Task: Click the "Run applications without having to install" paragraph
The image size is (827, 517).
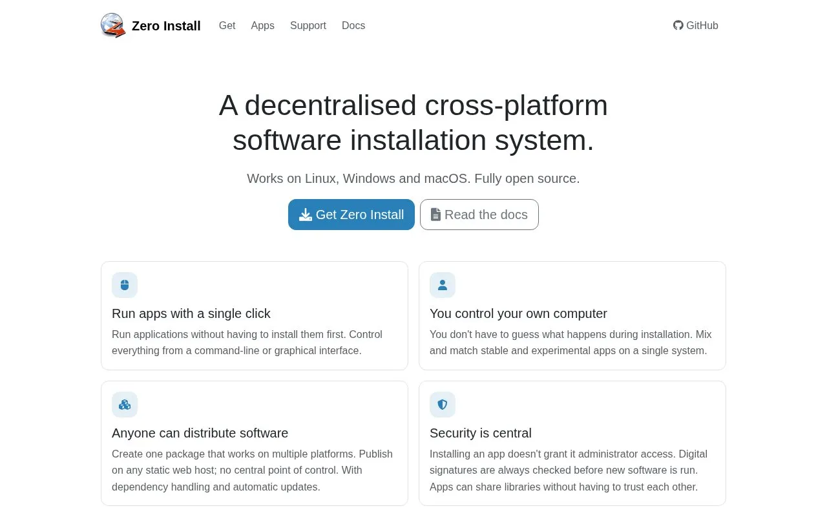Action: pyautogui.click(x=247, y=343)
